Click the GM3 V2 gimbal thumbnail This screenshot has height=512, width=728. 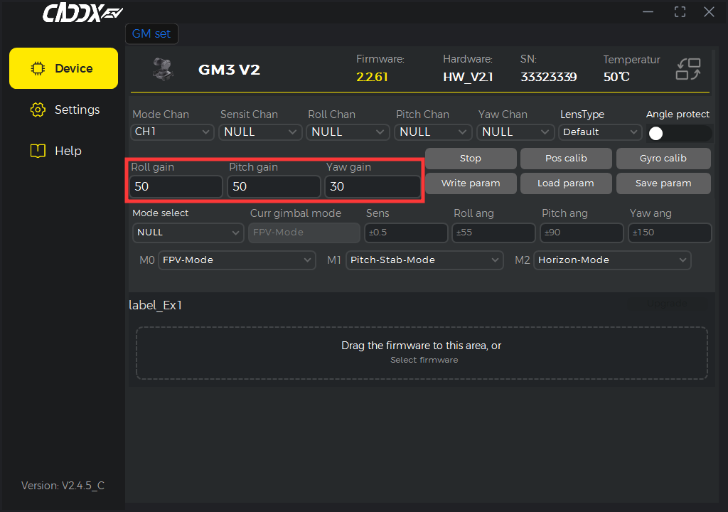click(163, 70)
